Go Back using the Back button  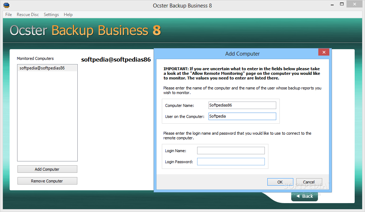pyautogui.click(x=304, y=196)
